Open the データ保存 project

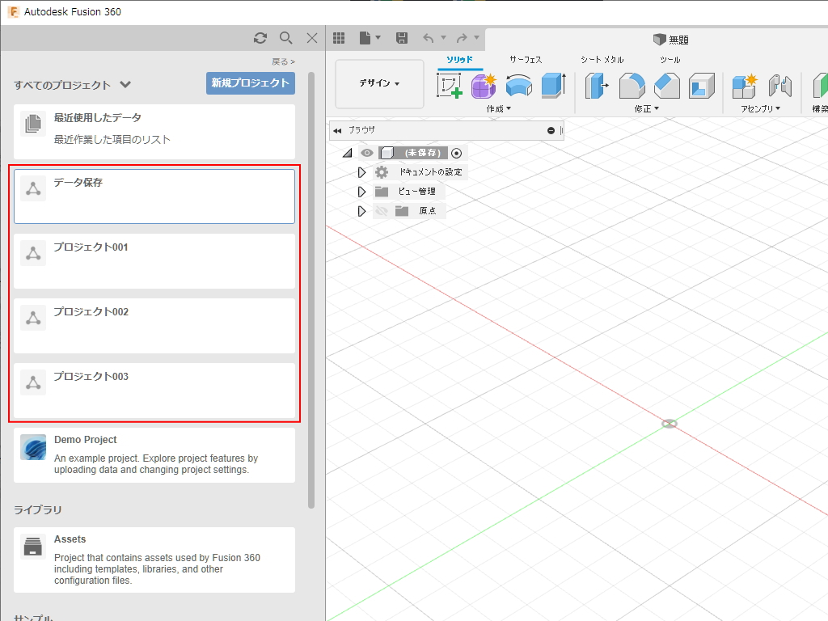point(154,196)
